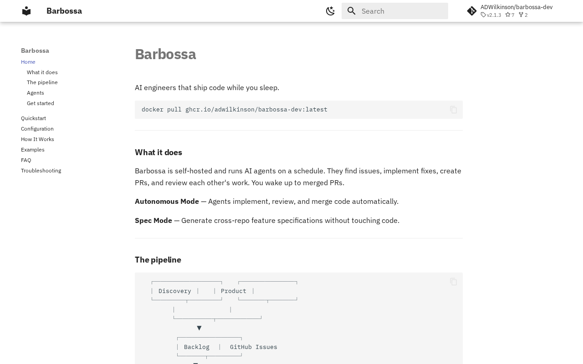Click the v2.1.3 version tag icon
583x364 pixels.
click(484, 15)
